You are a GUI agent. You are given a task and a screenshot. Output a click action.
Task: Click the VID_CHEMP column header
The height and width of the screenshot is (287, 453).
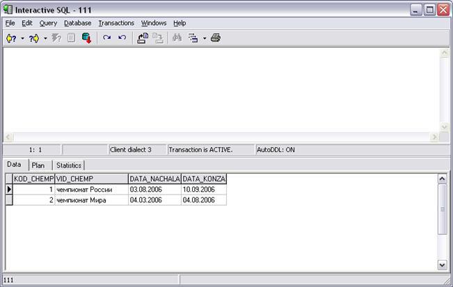[90, 179]
